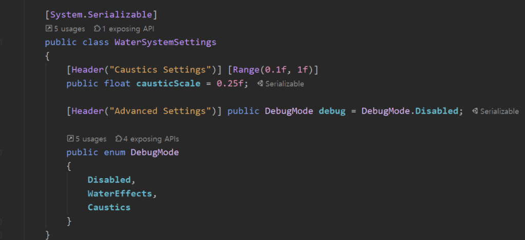Viewport: 525px width, 240px height.
Task: Click the Disabled member inside the enum body
Action: [x=109, y=180]
